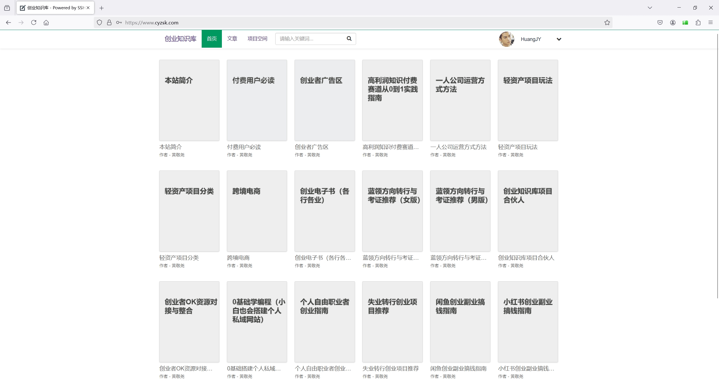
Task: Click the address bar URL
Action: (x=152, y=22)
